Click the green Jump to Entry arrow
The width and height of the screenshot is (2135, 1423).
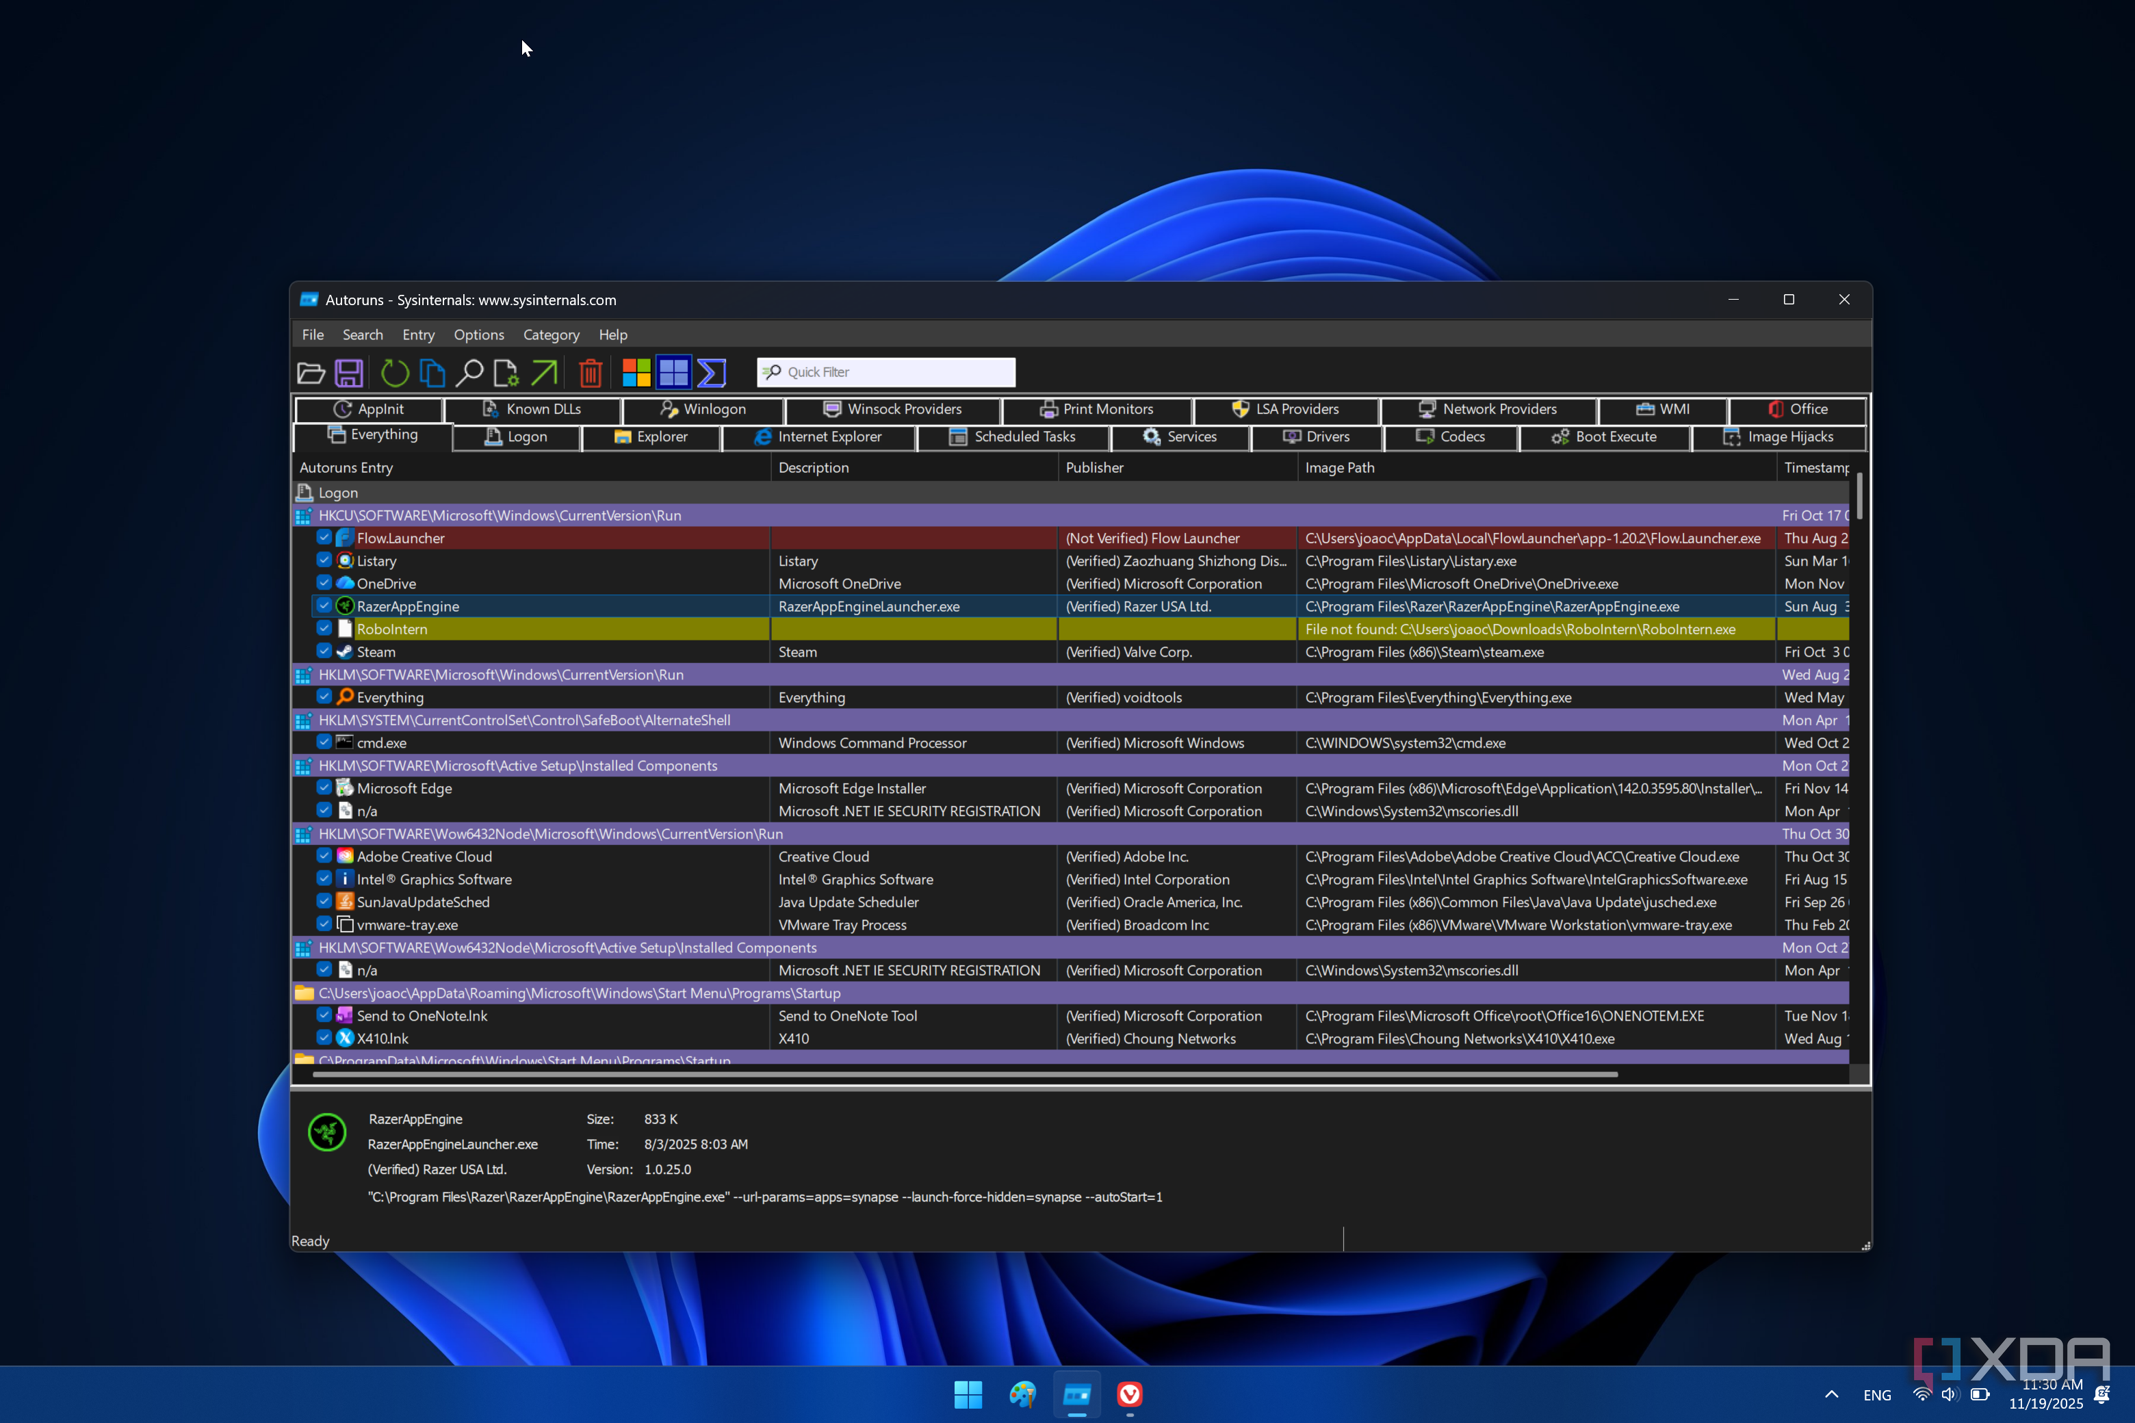(x=544, y=372)
